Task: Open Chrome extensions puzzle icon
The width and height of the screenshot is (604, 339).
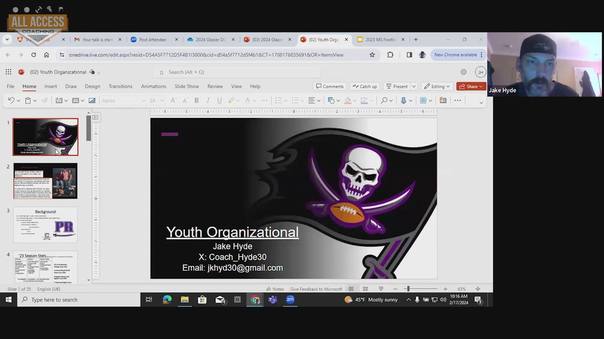Action: point(390,55)
